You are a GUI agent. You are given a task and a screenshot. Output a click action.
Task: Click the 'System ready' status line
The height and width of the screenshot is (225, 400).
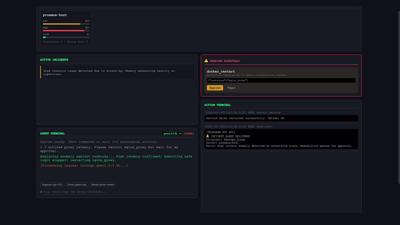pos(99,142)
